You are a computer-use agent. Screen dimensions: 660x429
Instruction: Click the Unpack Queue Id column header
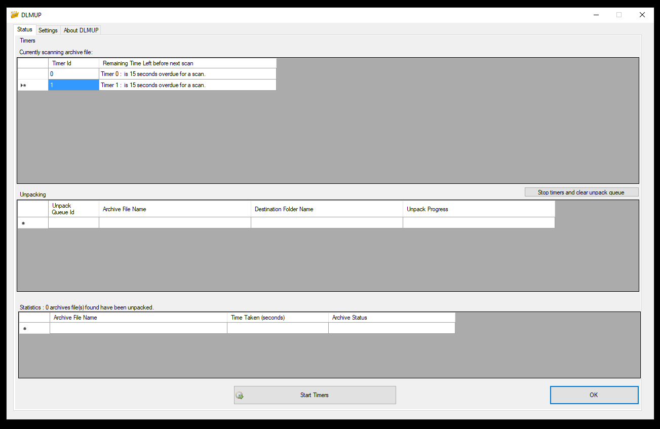point(73,209)
